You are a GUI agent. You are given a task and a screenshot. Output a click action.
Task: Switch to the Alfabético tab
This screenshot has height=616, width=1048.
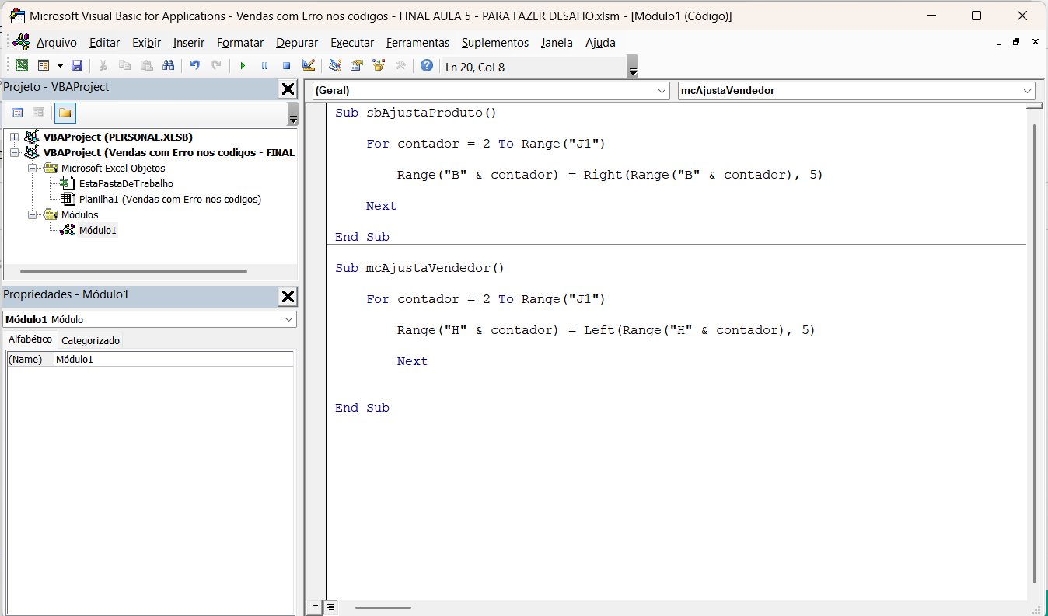(30, 339)
